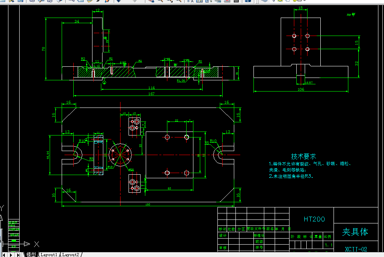Select the 167 length dimension
The width and height of the screenshot is (384, 257).
point(151,94)
